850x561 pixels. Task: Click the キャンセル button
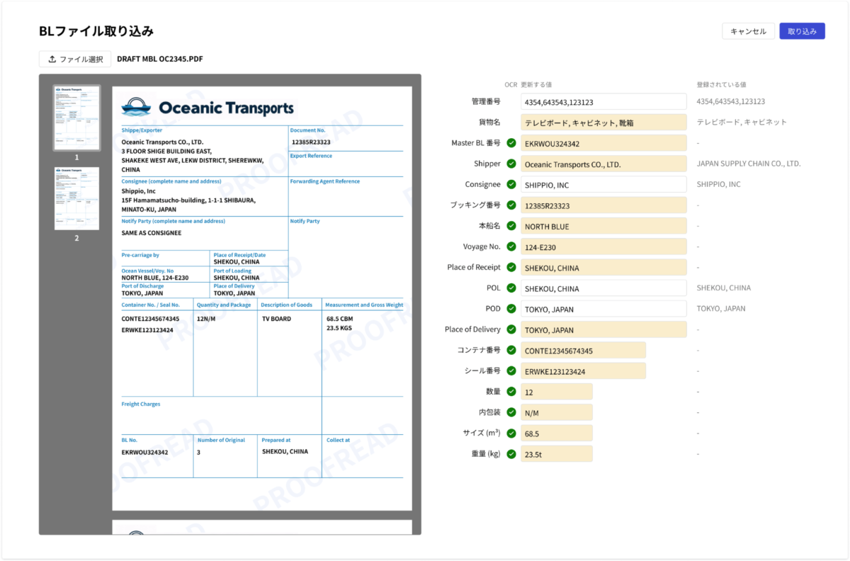click(748, 31)
